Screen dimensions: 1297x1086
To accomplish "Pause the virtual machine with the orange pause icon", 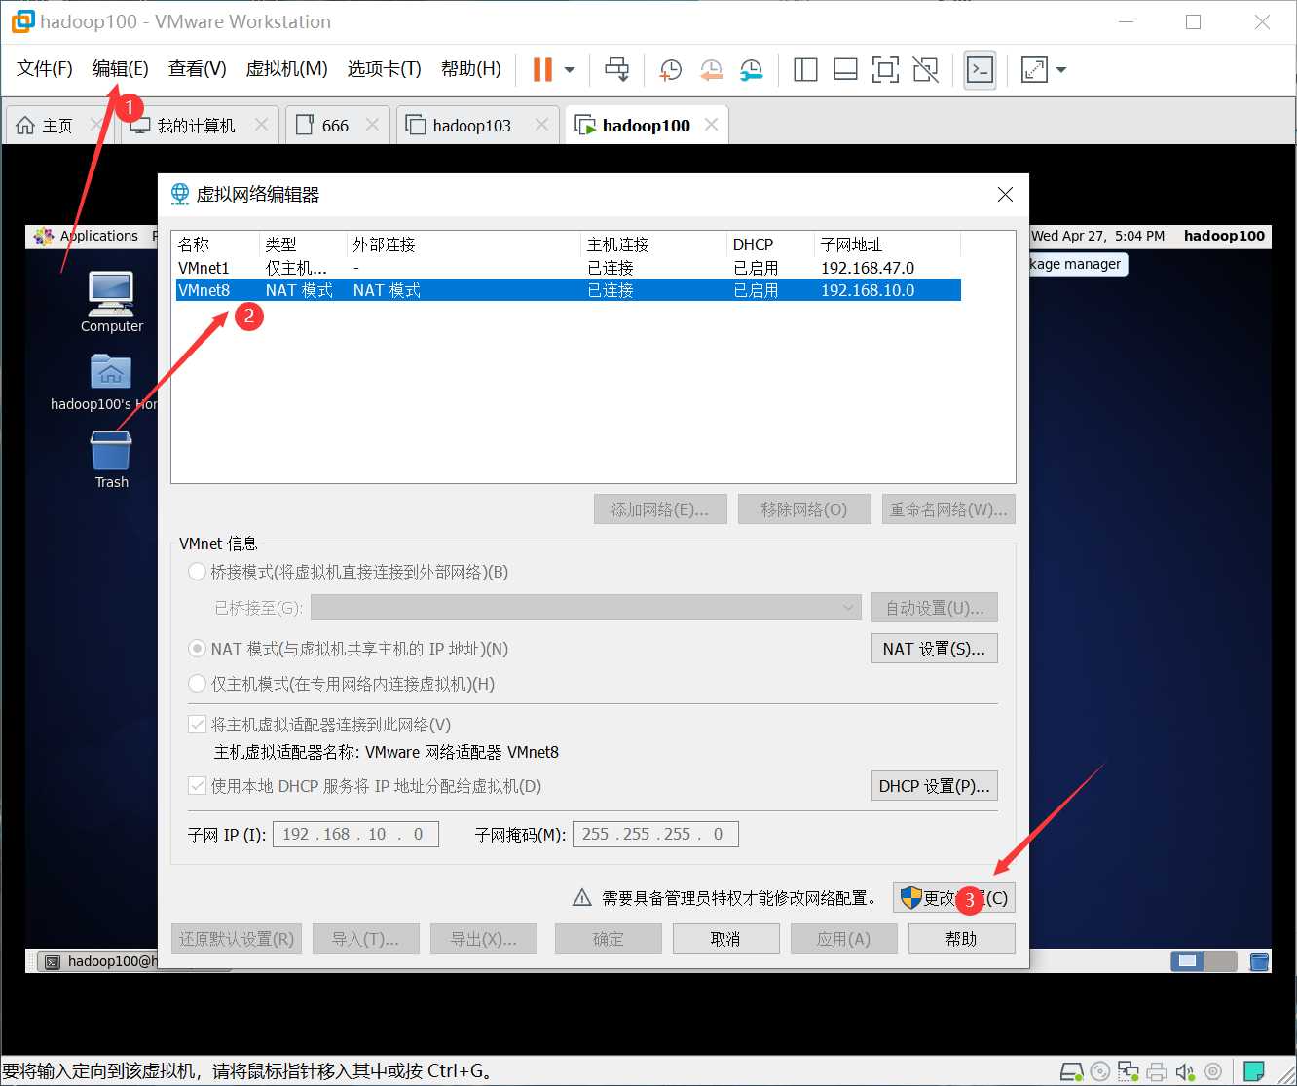I will 542,69.
